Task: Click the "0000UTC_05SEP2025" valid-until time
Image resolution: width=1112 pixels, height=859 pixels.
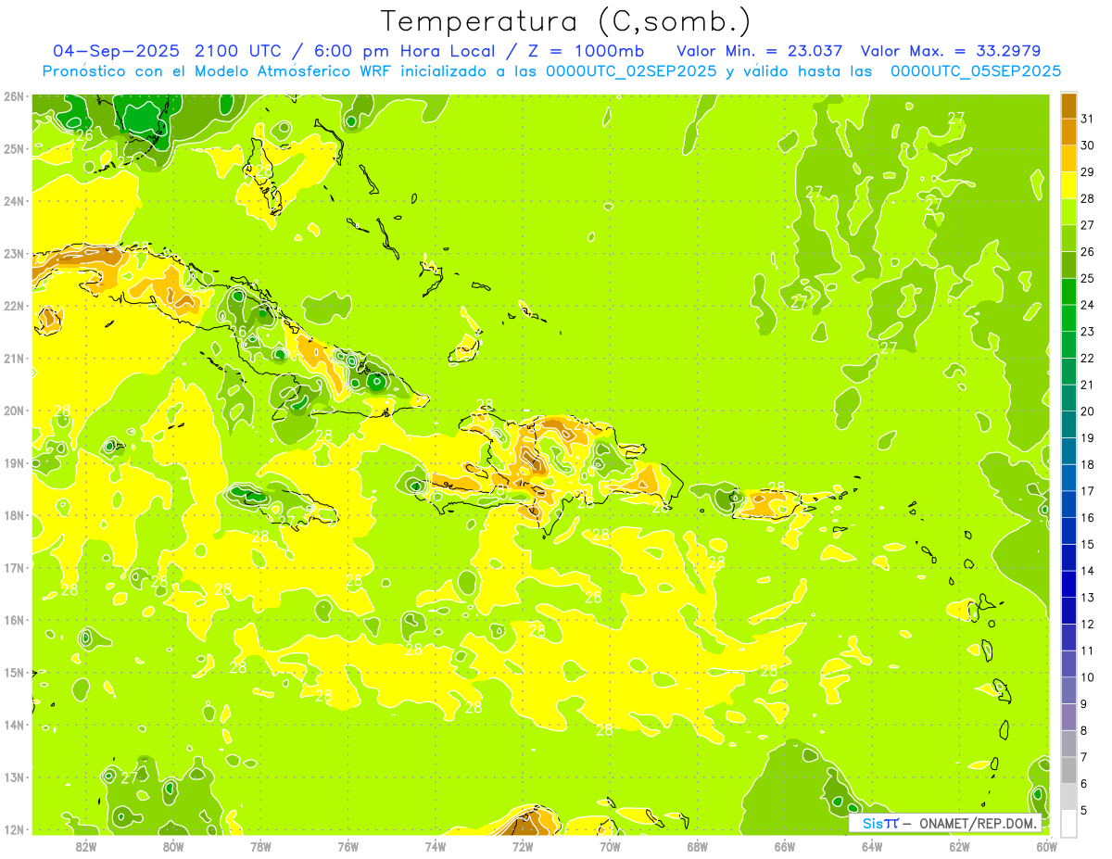Action: pyautogui.click(x=976, y=71)
